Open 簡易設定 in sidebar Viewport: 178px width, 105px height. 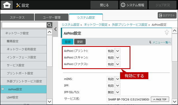coord(24,41)
